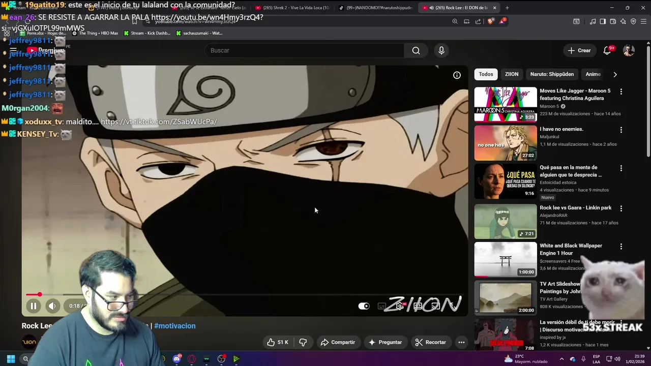
Task: Toggle the autoplay switch in player
Action: (364, 306)
